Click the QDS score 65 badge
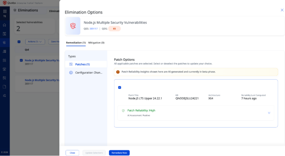 114,29
